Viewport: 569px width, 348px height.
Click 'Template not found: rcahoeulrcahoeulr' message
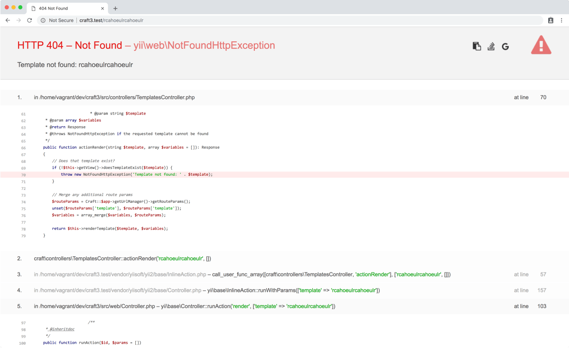coord(75,65)
